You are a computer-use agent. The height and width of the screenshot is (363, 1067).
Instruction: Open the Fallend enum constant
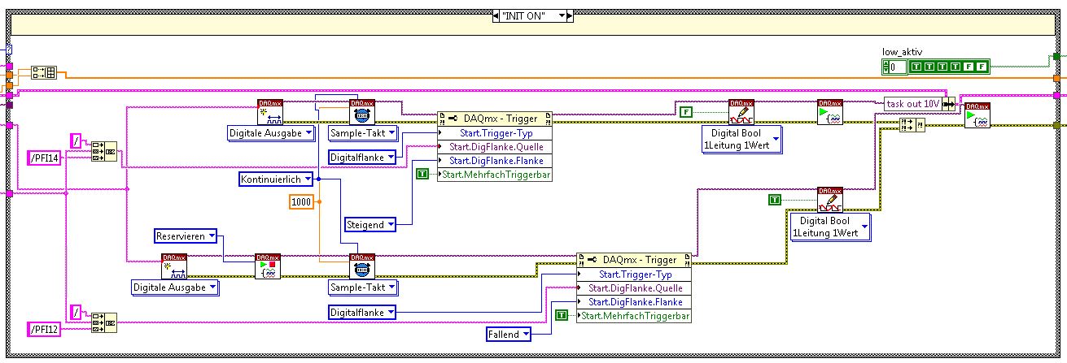(x=509, y=334)
